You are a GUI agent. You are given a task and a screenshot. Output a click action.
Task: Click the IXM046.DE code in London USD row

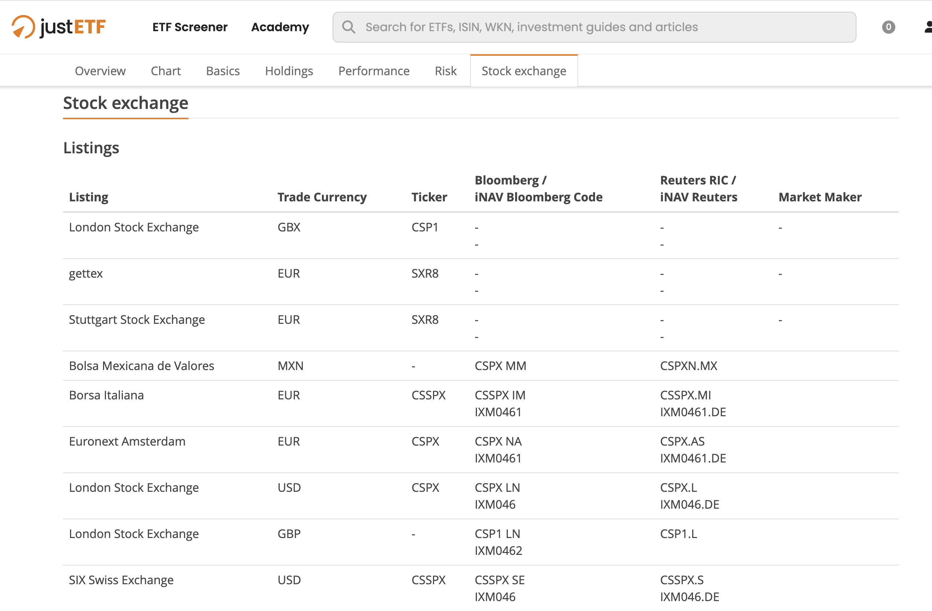click(690, 505)
